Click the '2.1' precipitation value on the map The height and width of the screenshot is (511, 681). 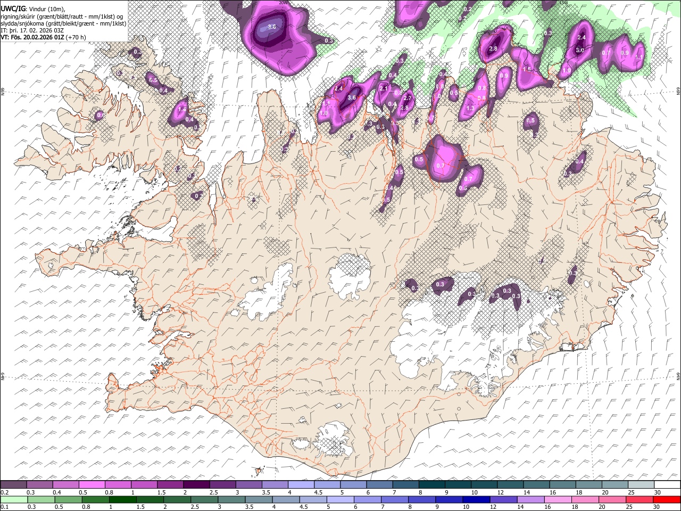[x=384, y=88]
